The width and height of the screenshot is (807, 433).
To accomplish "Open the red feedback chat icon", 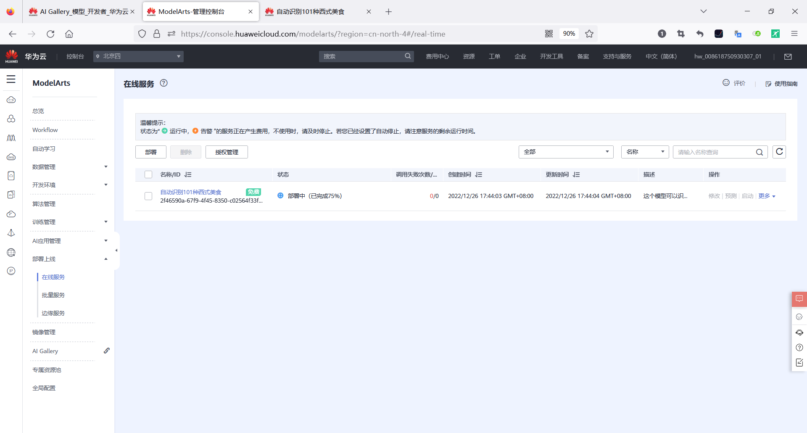I will pyautogui.click(x=799, y=299).
